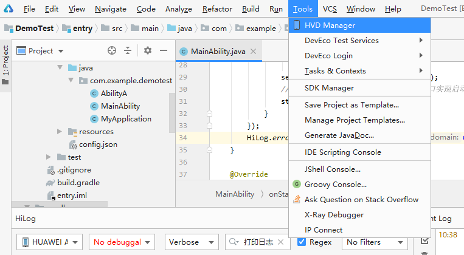Select HVD Manager menu item

[x=359, y=25]
